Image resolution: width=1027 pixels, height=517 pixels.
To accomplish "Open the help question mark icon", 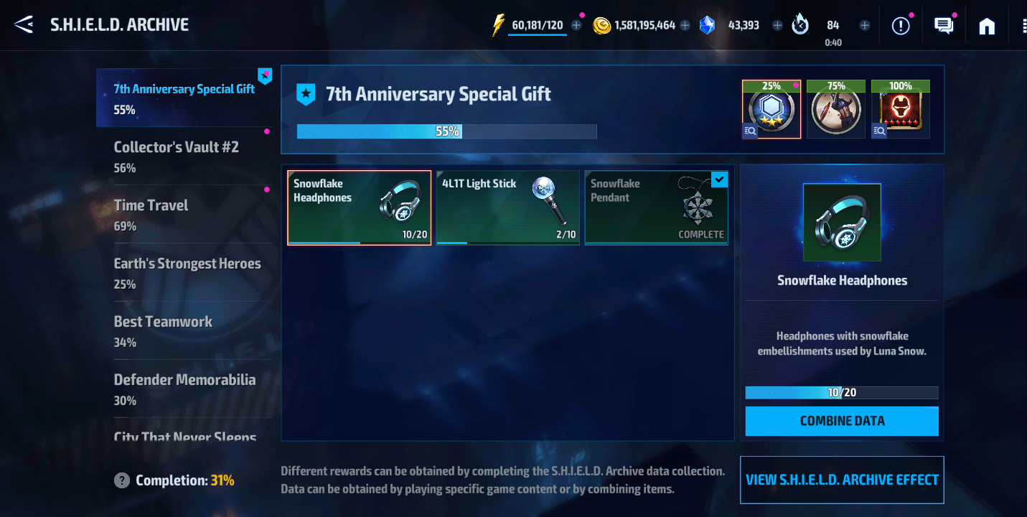I will pyautogui.click(x=122, y=480).
